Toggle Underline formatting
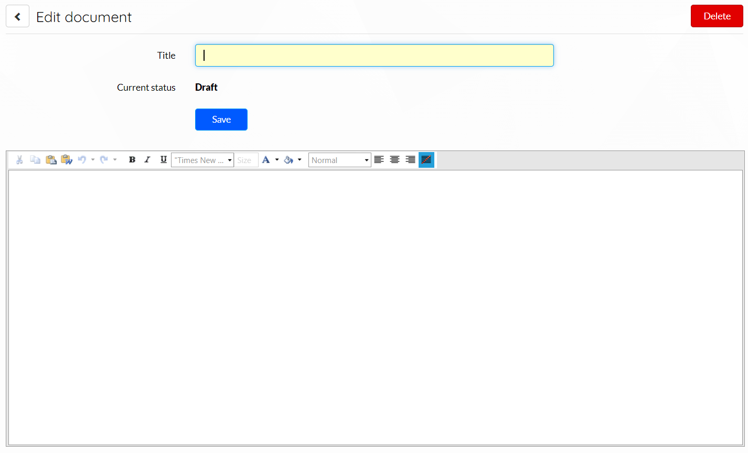748x453 pixels. (163, 160)
